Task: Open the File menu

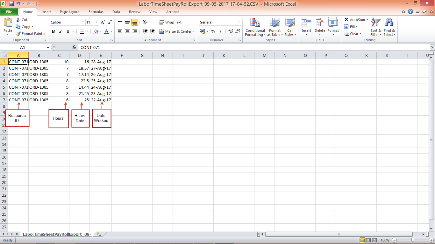Action: [9, 11]
